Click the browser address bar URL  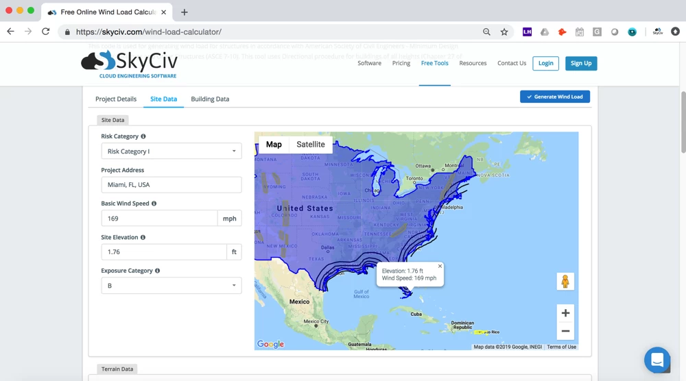[149, 32]
